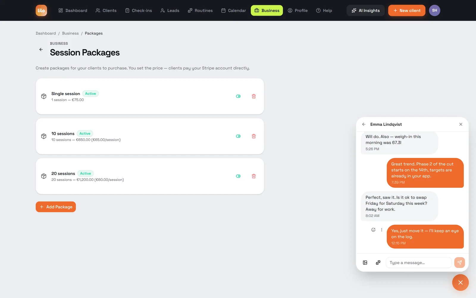Open the Dashboard nav tab
Screen dimensions: 476x298
click(x=73, y=10)
